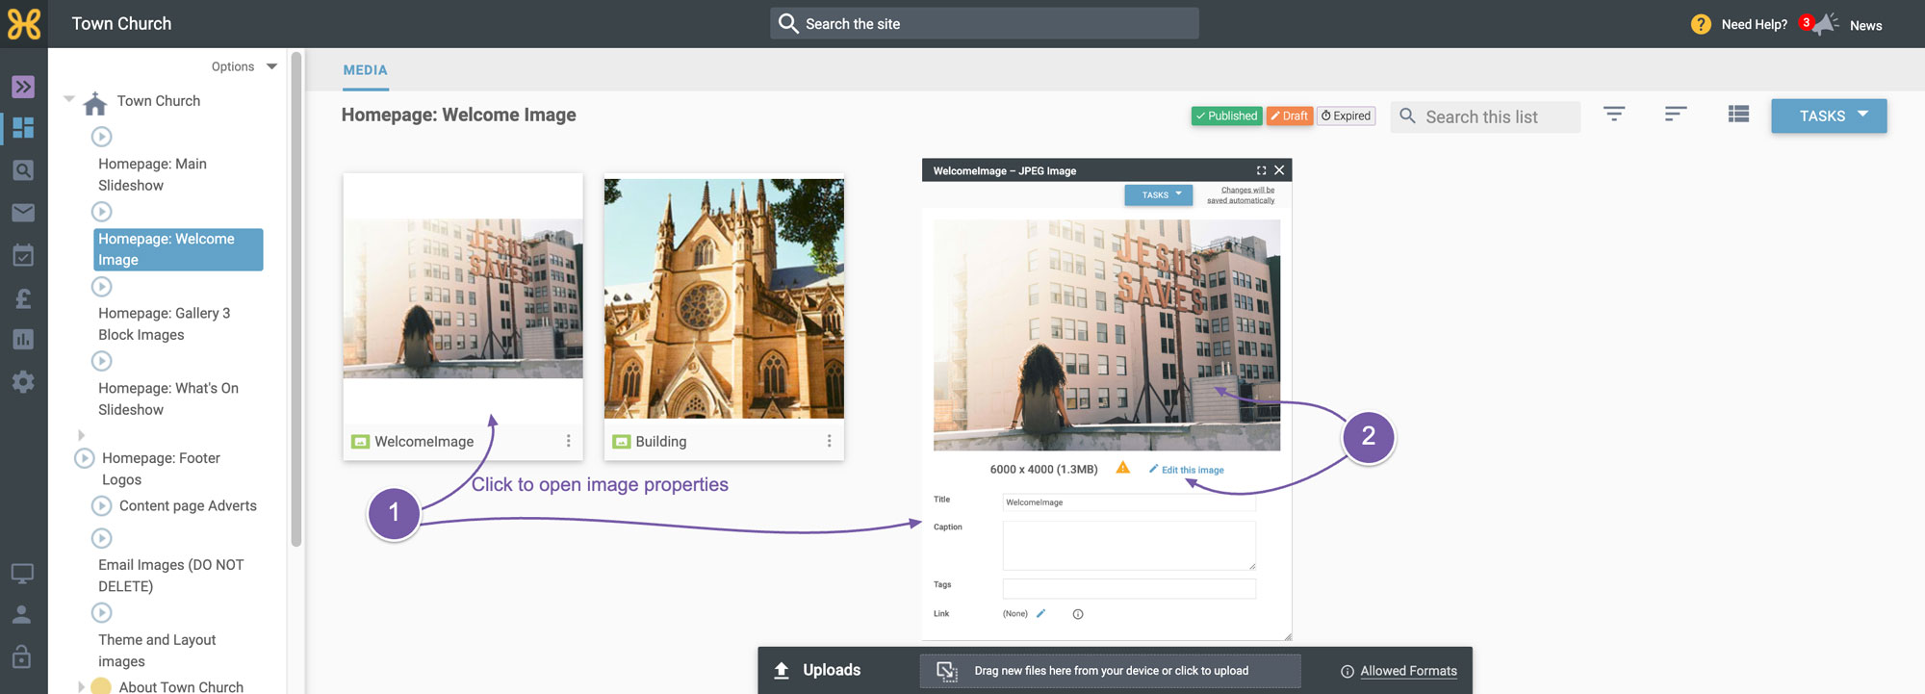Select the MEDIA tab

pyautogui.click(x=365, y=70)
